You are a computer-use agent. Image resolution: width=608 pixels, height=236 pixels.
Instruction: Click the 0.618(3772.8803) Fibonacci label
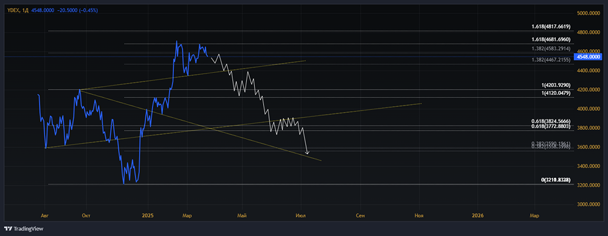coord(551,126)
